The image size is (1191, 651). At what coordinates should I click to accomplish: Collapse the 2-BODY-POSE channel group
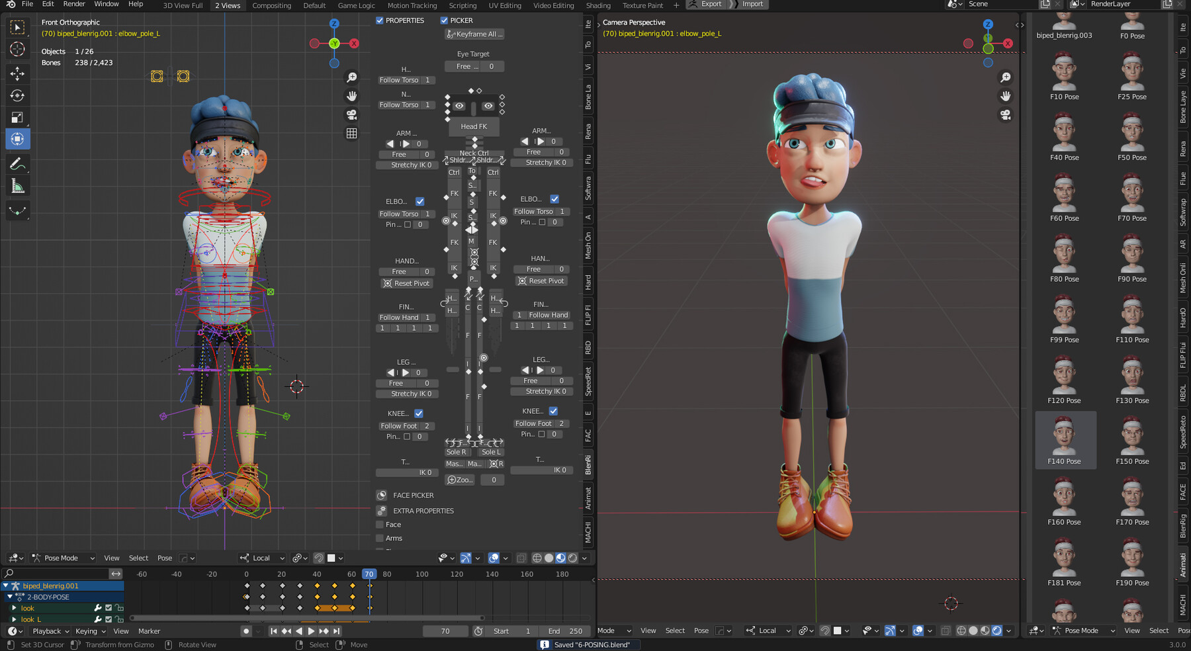point(10,597)
